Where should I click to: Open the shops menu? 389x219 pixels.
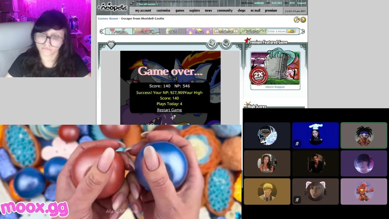click(241, 10)
